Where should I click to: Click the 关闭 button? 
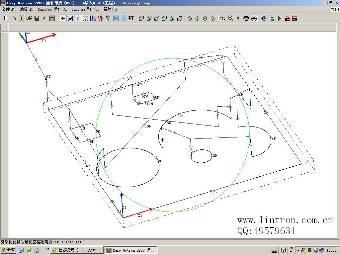coord(335,10)
